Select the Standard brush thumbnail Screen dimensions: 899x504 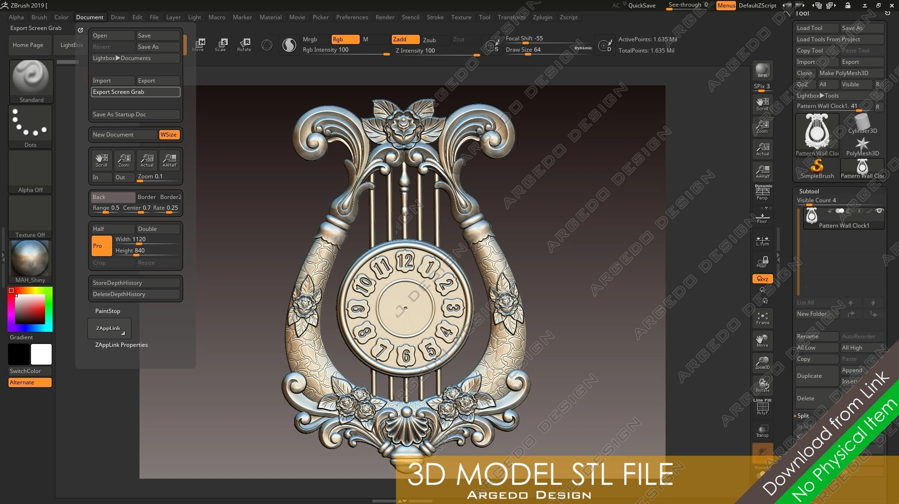coord(31,81)
